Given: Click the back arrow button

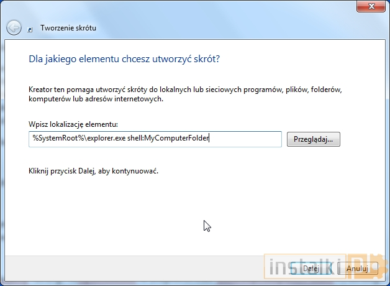Looking at the screenshot, I should [14, 28].
